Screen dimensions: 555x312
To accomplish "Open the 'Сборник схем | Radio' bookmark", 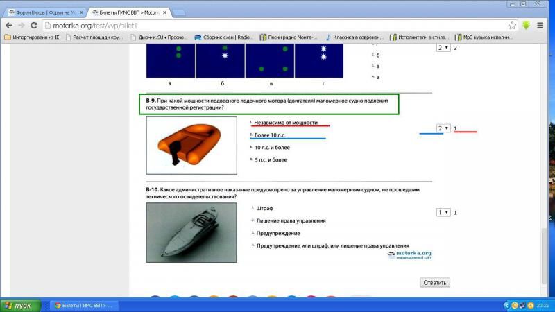I will coord(223,37).
